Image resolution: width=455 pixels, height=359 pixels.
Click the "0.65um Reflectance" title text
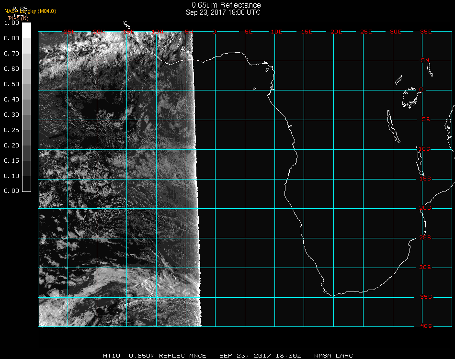[x=226, y=5]
